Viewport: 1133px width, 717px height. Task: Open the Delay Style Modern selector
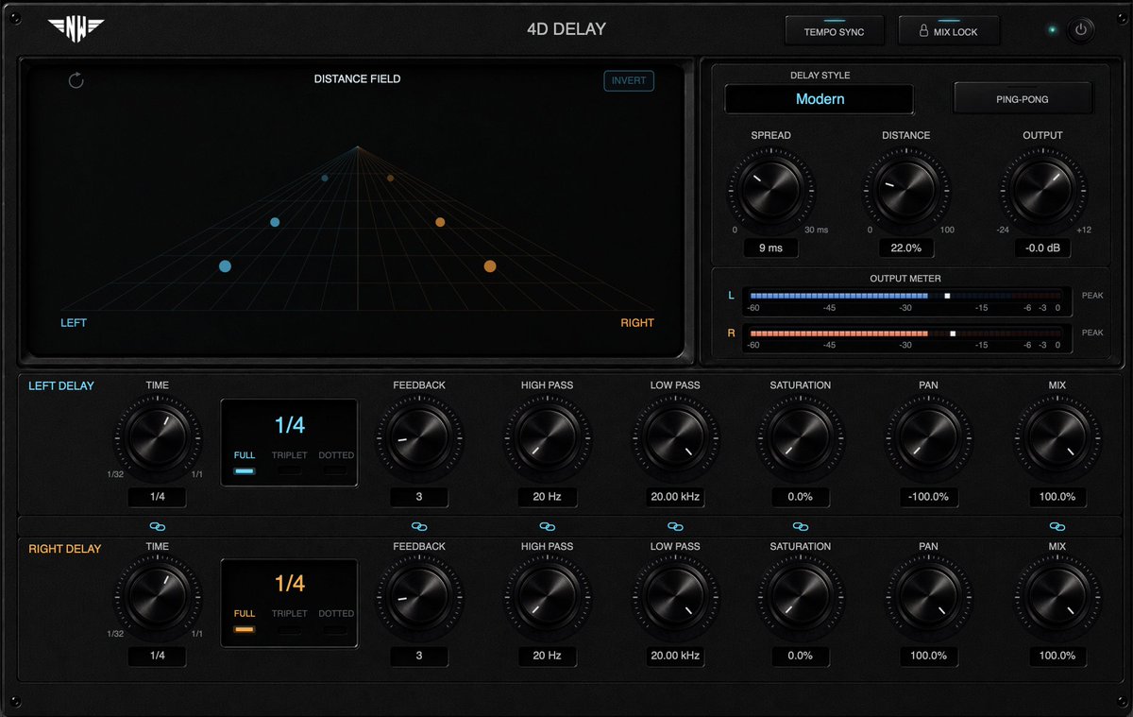820,99
